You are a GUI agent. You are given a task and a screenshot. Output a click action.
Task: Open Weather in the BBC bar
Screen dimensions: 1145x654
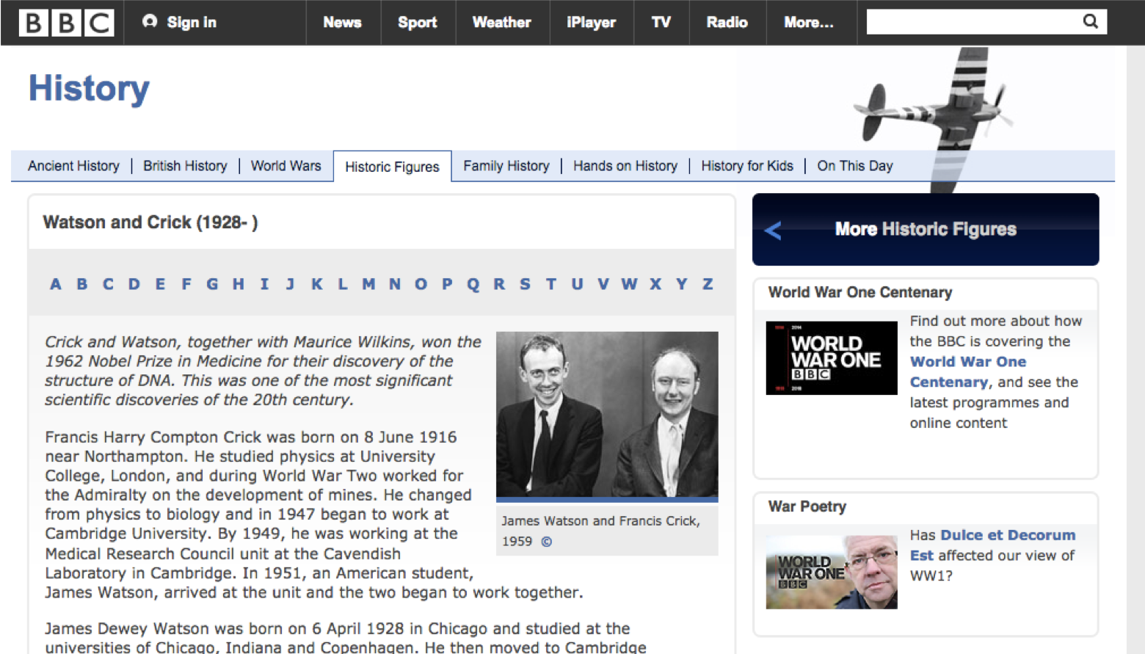click(502, 23)
